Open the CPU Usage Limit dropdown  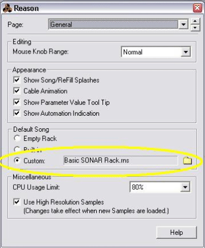pyautogui.click(x=185, y=187)
